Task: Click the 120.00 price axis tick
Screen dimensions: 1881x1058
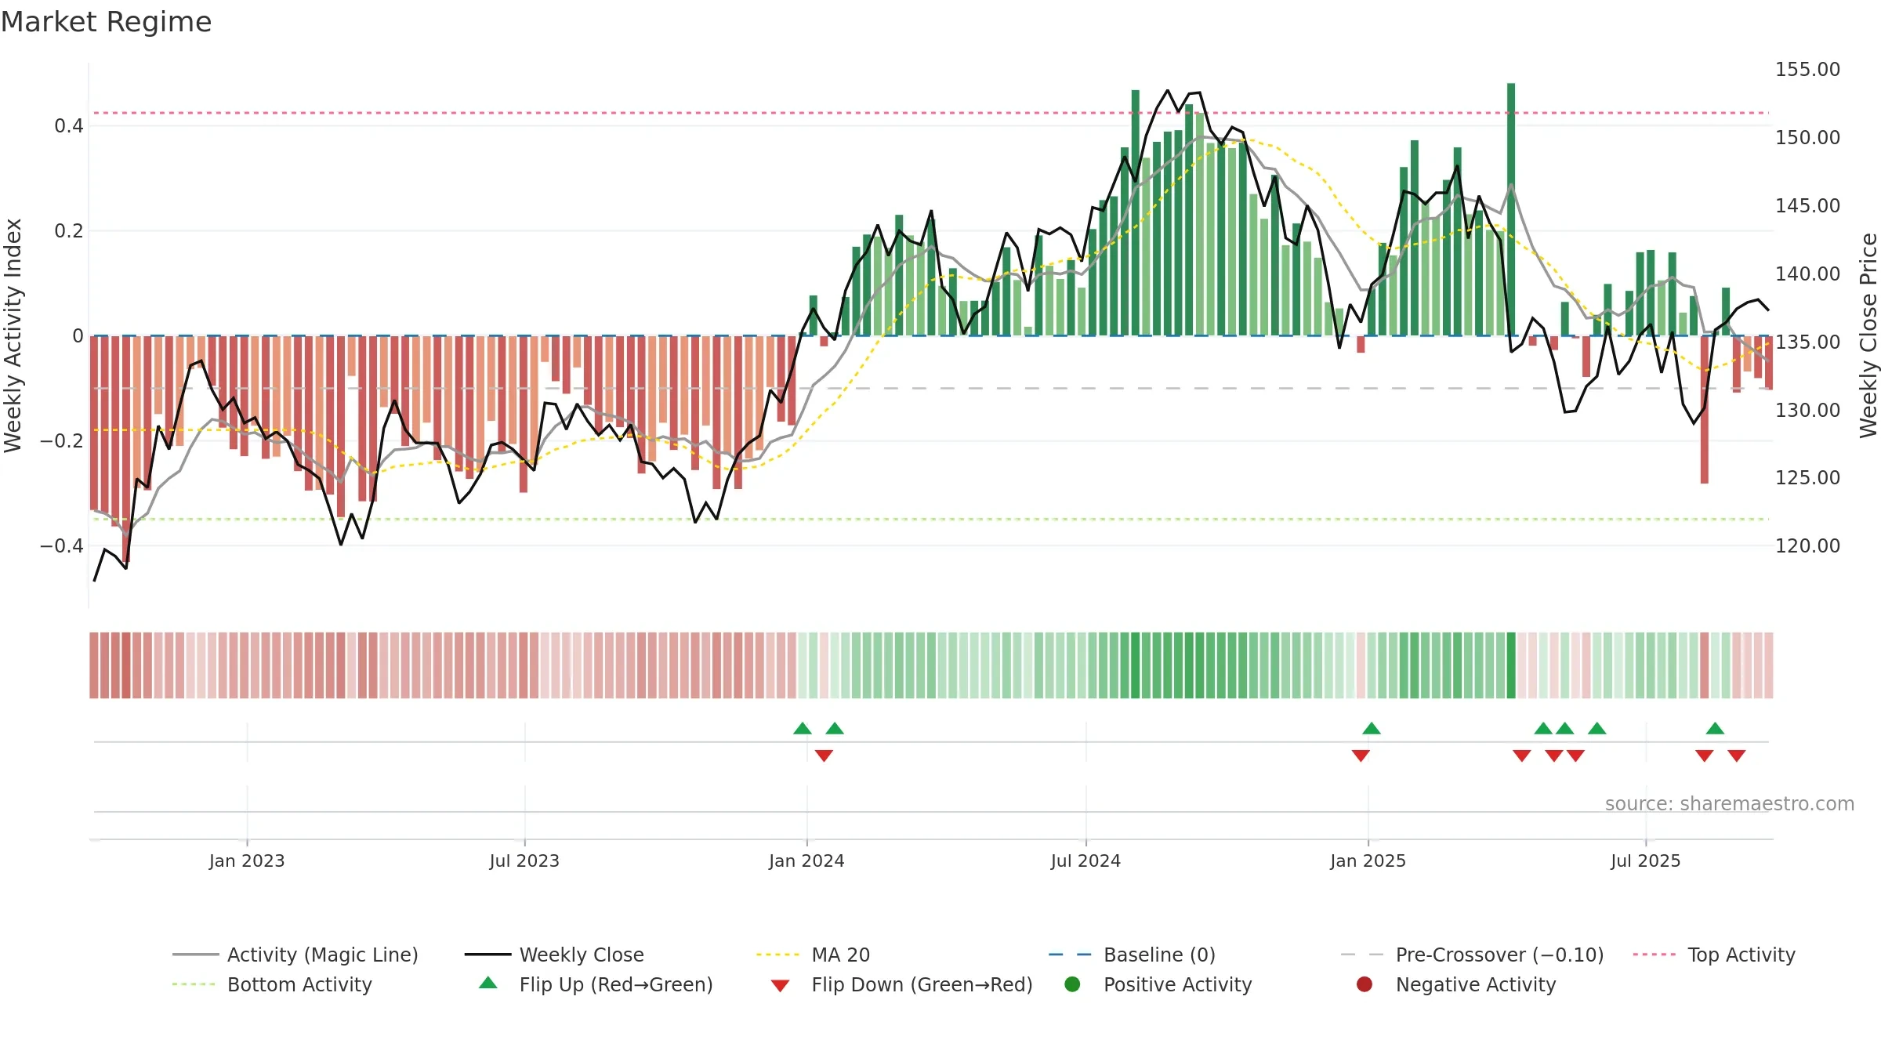Action: click(1807, 546)
